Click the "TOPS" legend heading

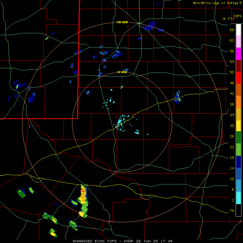click(237, 16)
